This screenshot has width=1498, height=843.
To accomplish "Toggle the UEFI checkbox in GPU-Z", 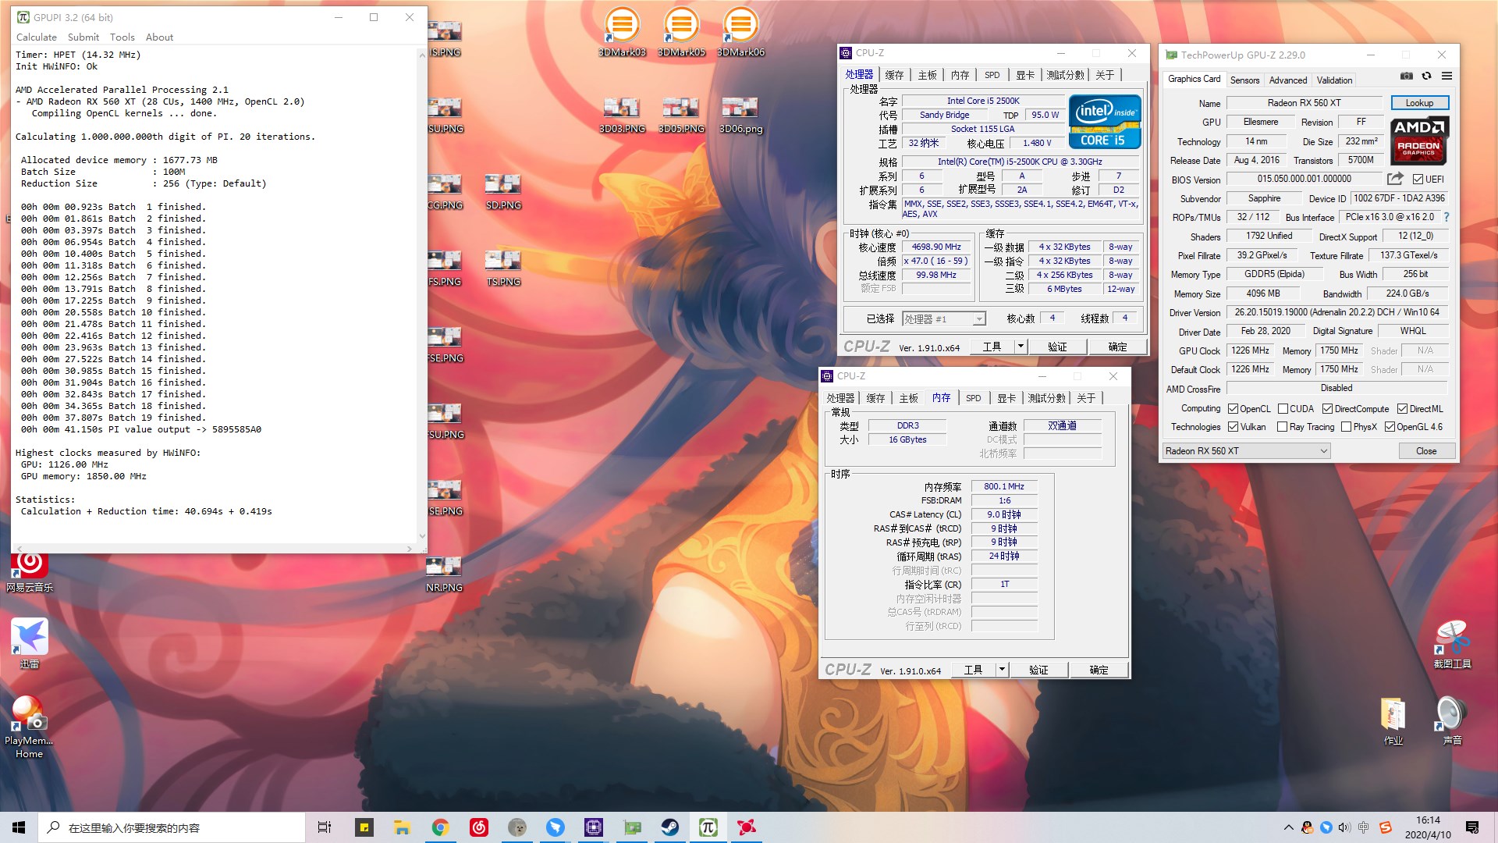I will coord(1418,179).
